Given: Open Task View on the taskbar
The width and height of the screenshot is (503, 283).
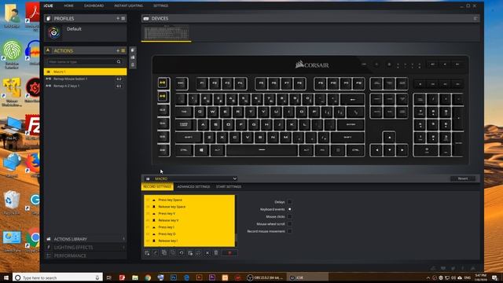Looking at the screenshot, I should (x=109, y=277).
